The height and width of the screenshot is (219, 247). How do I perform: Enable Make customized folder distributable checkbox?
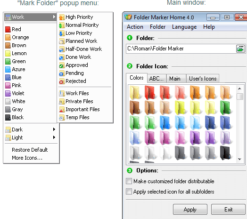(x=129, y=181)
